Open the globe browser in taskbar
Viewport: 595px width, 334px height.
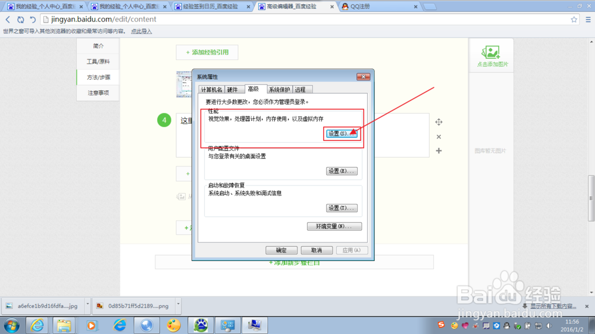(x=147, y=326)
